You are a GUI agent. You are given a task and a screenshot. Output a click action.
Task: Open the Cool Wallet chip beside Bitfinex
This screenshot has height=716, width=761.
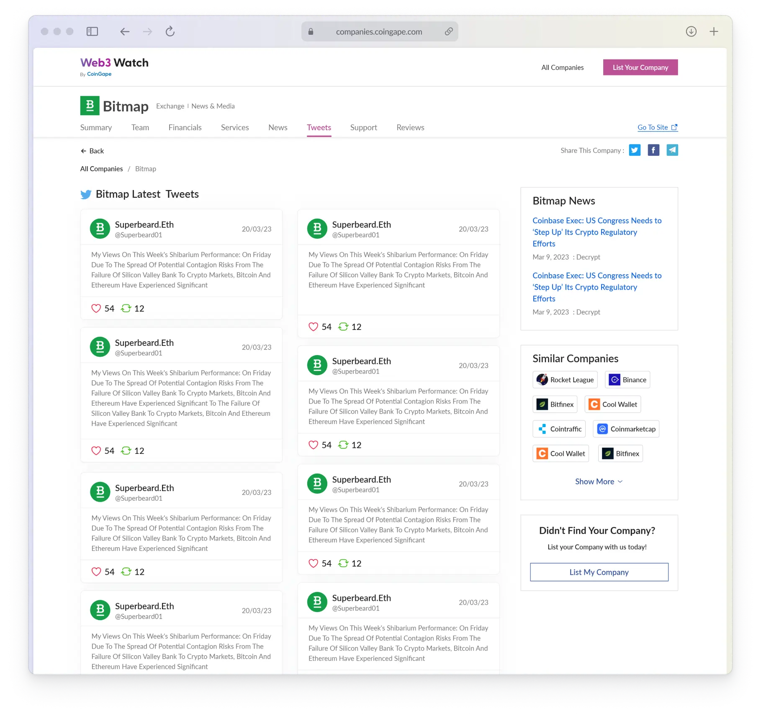pyautogui.click(x=613, y=404)
